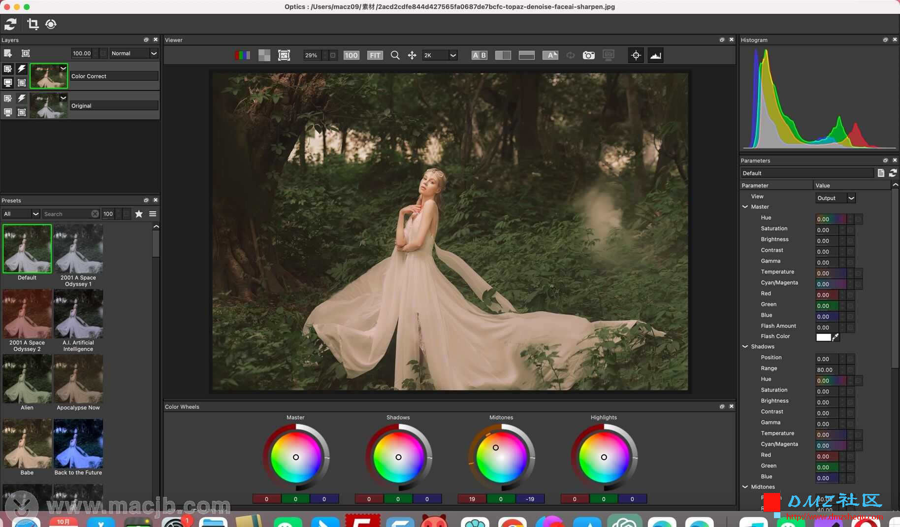Screen dimensions: 900x527
Task: Click the small checkbox right of Shadows Range value
Action: [x=850, y=370]
